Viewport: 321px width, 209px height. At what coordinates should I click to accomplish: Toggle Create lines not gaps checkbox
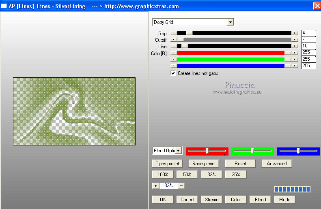click(x=173, y=73)
